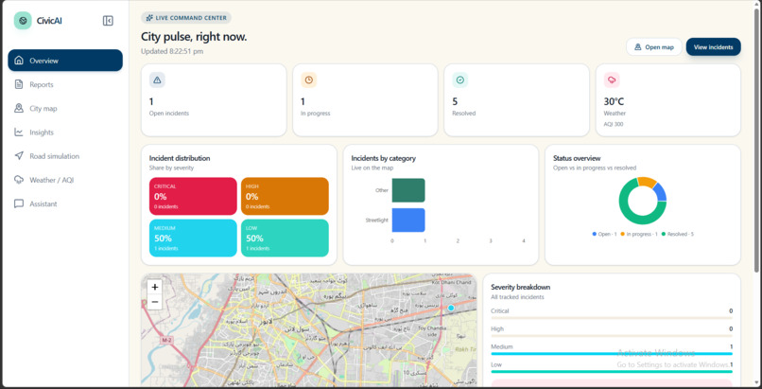Click the document icon beside Reports
This screenshot has height=389, width=762.
point(19,84)
